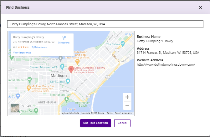Open Directions for Dotty Dumpling's Dowry

[x=64, y=40]
